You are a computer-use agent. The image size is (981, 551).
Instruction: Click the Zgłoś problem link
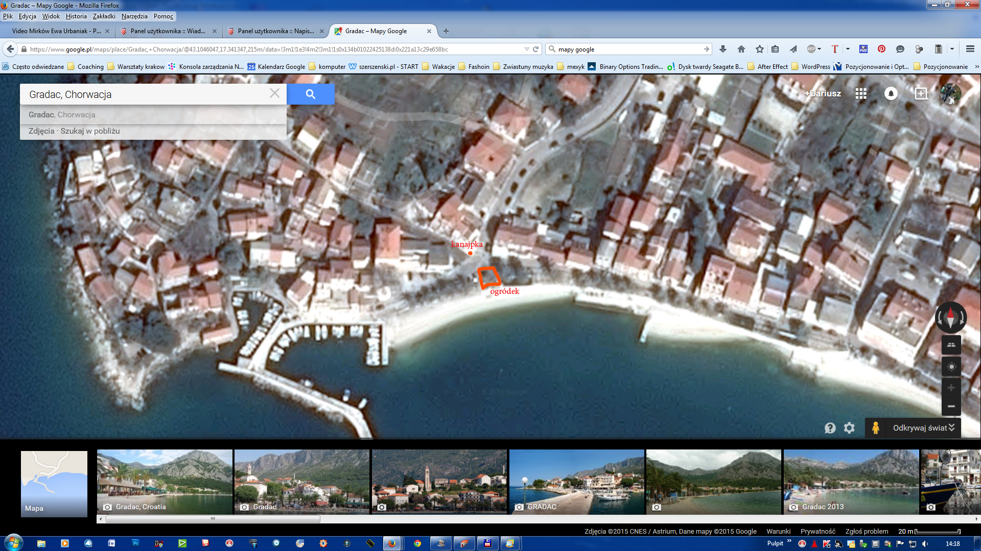click(867, 531)
